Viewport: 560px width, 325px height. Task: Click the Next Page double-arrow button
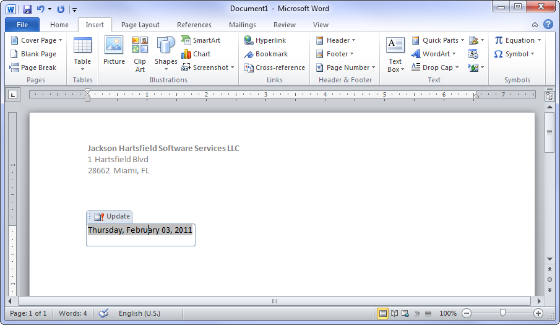[549, 290]
